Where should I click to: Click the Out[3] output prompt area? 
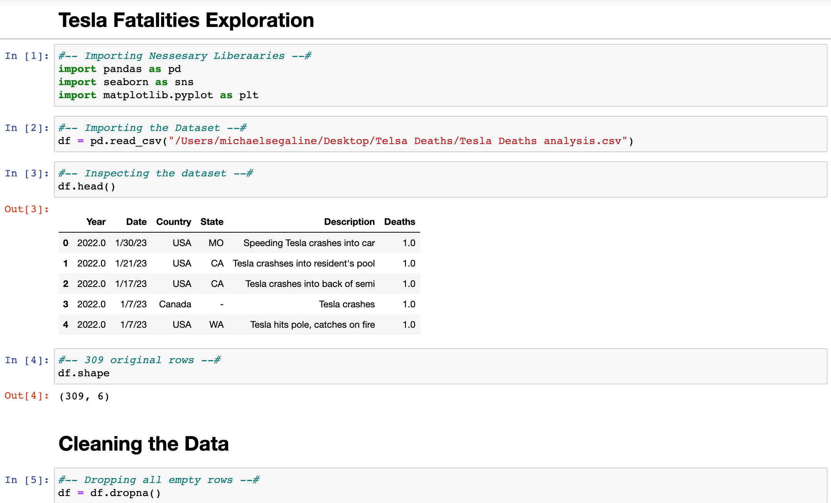pos(27,210)
